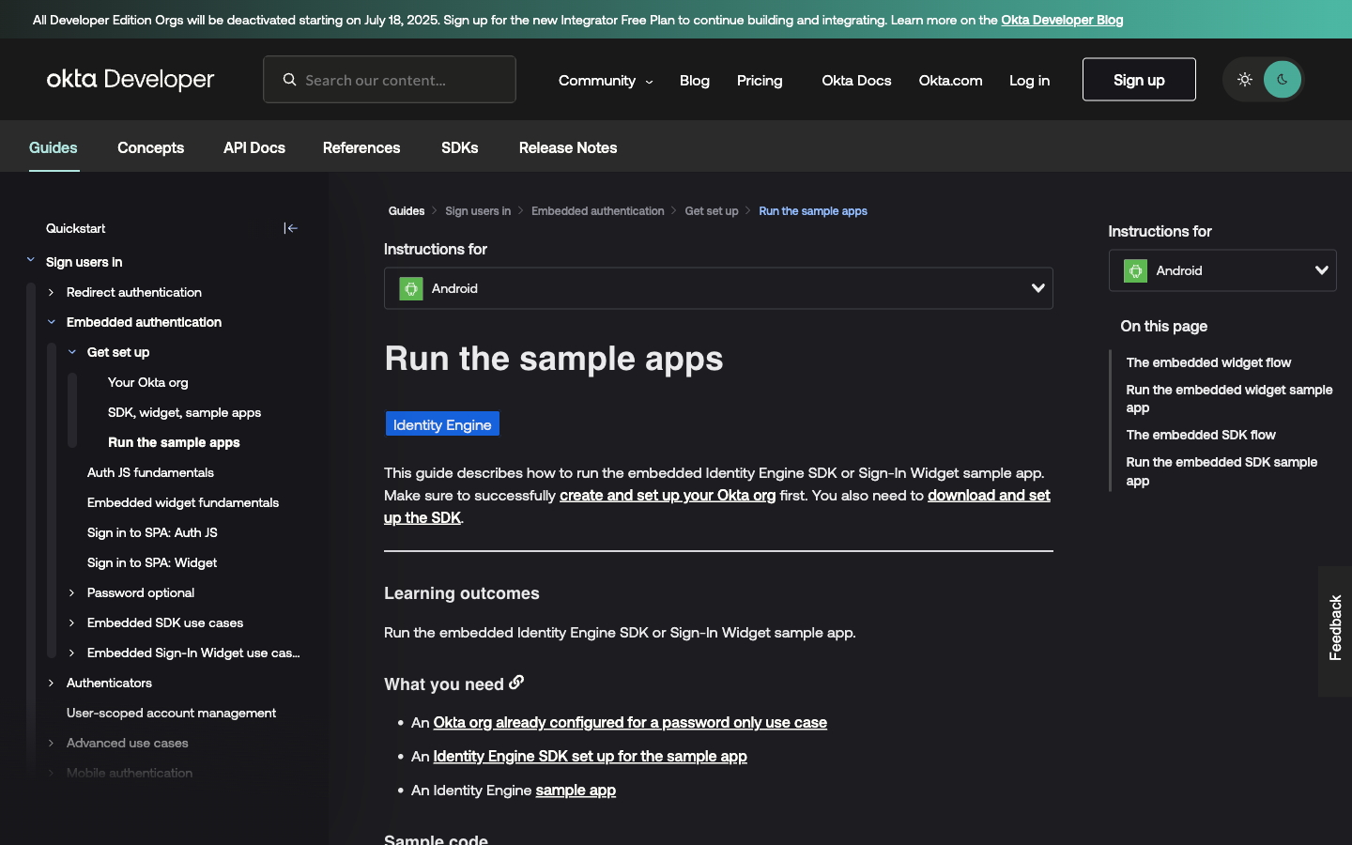Click the Android icon in main selector
1352x845 pixels.
pos(411,288)
